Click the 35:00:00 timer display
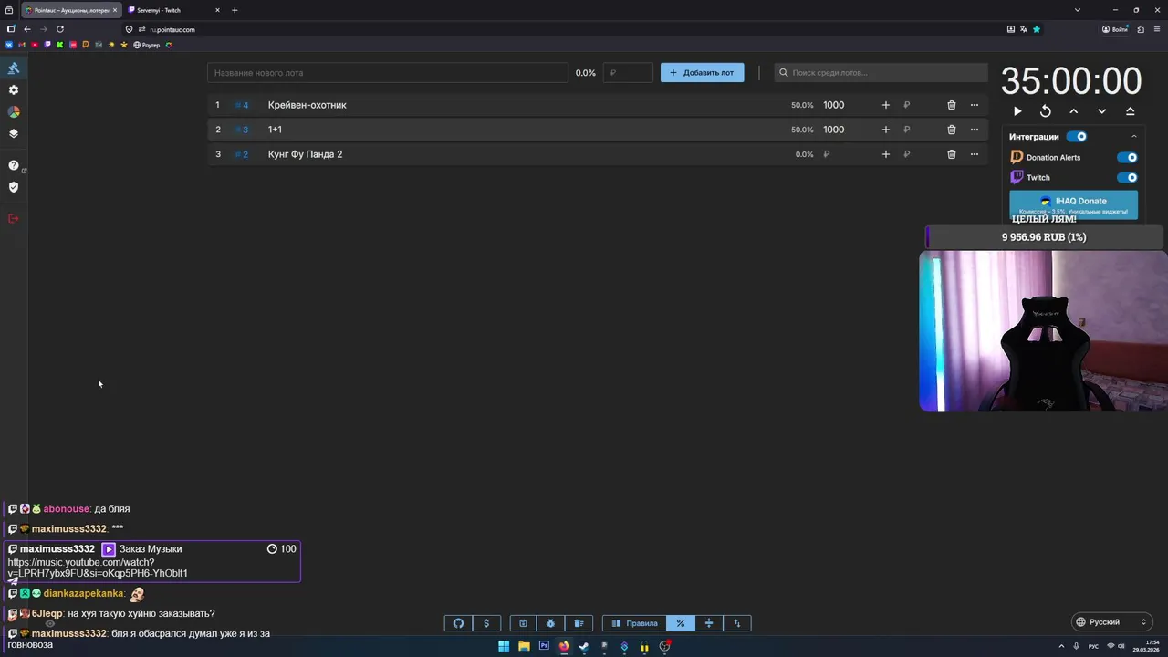Viewport: 1168px width, 657px height. coord(1071,81)
